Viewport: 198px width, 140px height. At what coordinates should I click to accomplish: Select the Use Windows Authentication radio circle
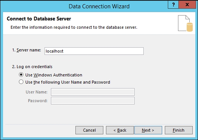21,75
